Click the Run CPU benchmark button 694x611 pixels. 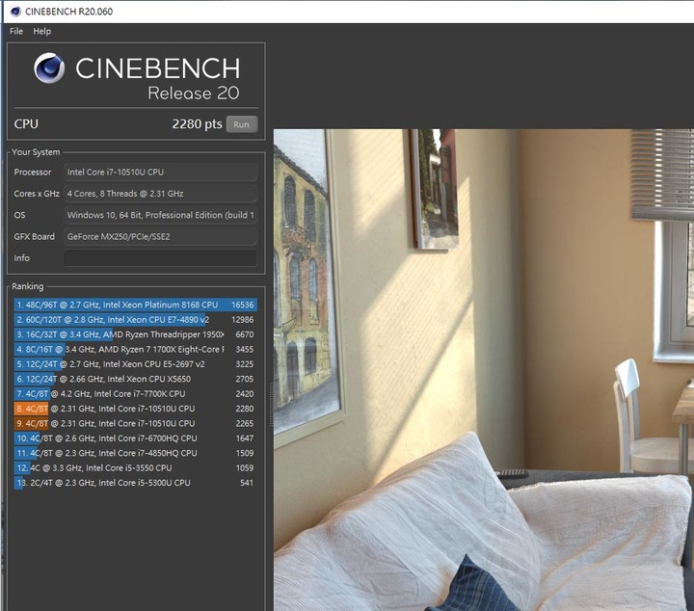coord(242,124)
